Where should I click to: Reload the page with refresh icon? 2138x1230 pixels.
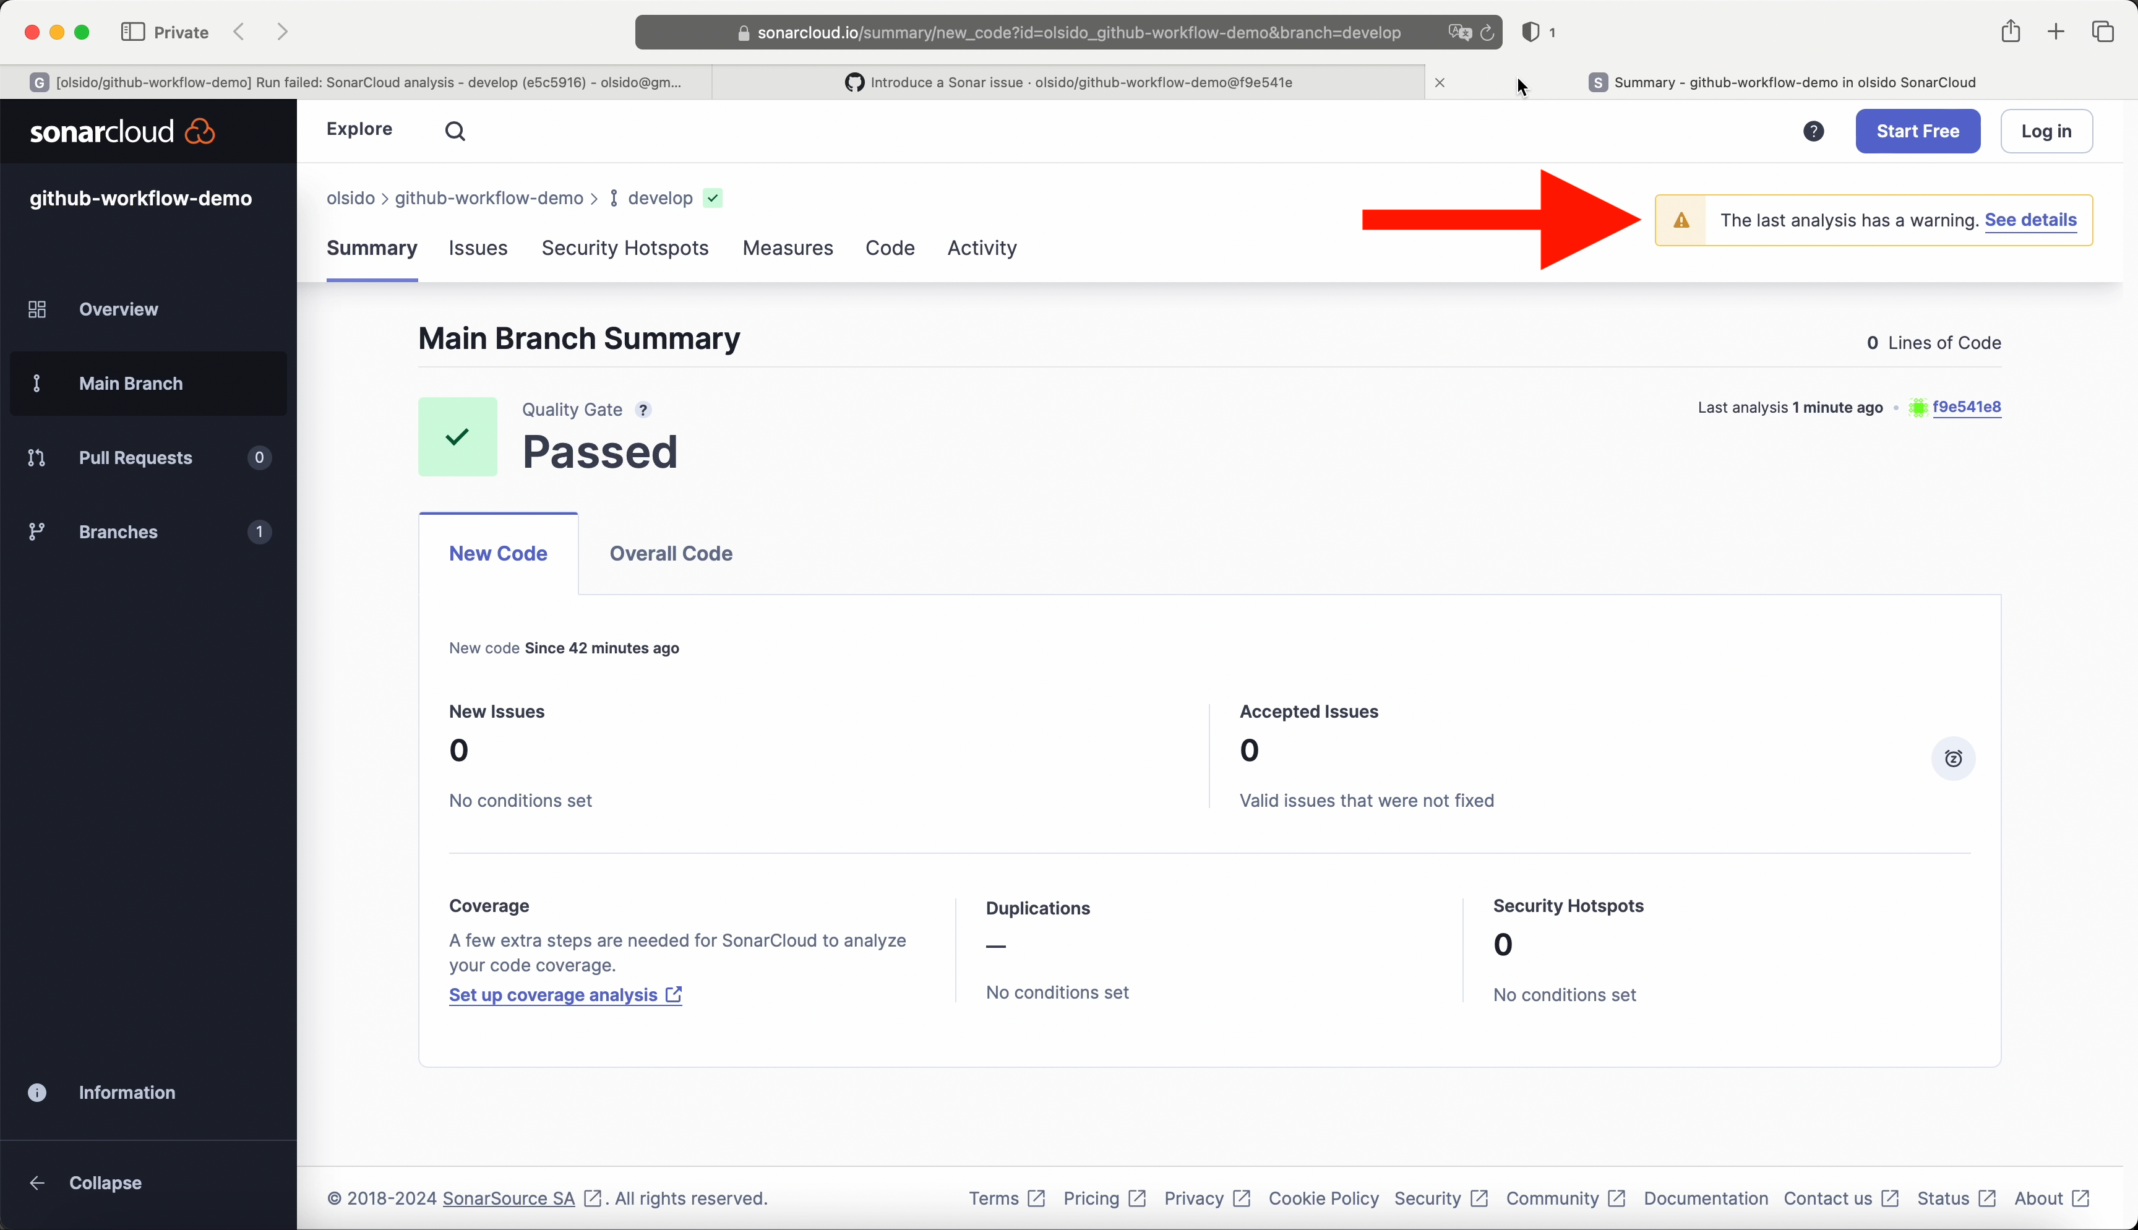[1487, 32]
